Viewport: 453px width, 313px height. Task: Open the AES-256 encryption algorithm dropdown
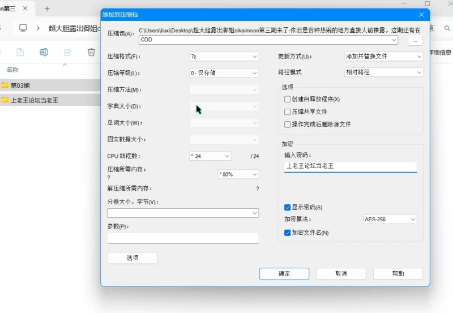click(x=390, y=220)
